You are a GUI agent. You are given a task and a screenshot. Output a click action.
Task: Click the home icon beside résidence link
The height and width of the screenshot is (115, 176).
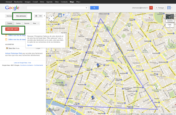[6, 36]
